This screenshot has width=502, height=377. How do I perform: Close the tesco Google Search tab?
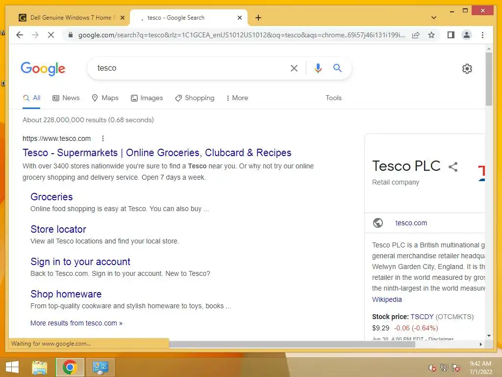239,18
